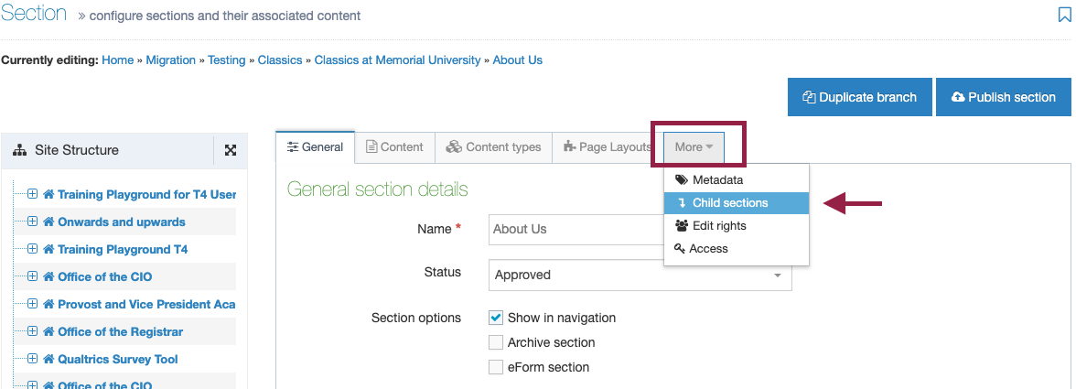Image resolution: width=1076 pixels, height=389 pixels.
Task: Expand the Provost and Vice President node
Action: [32, 304]
